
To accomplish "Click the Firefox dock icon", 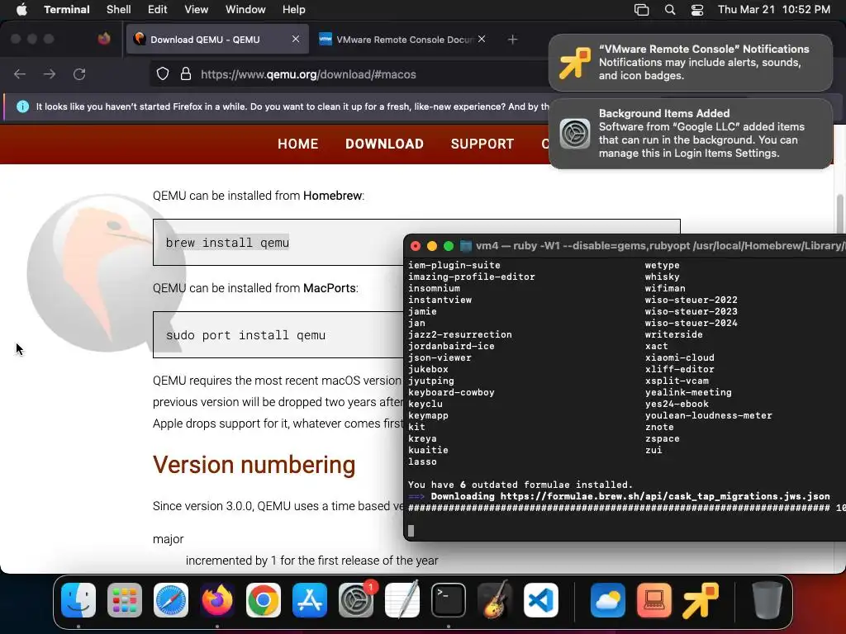I will tap(217, 600).
